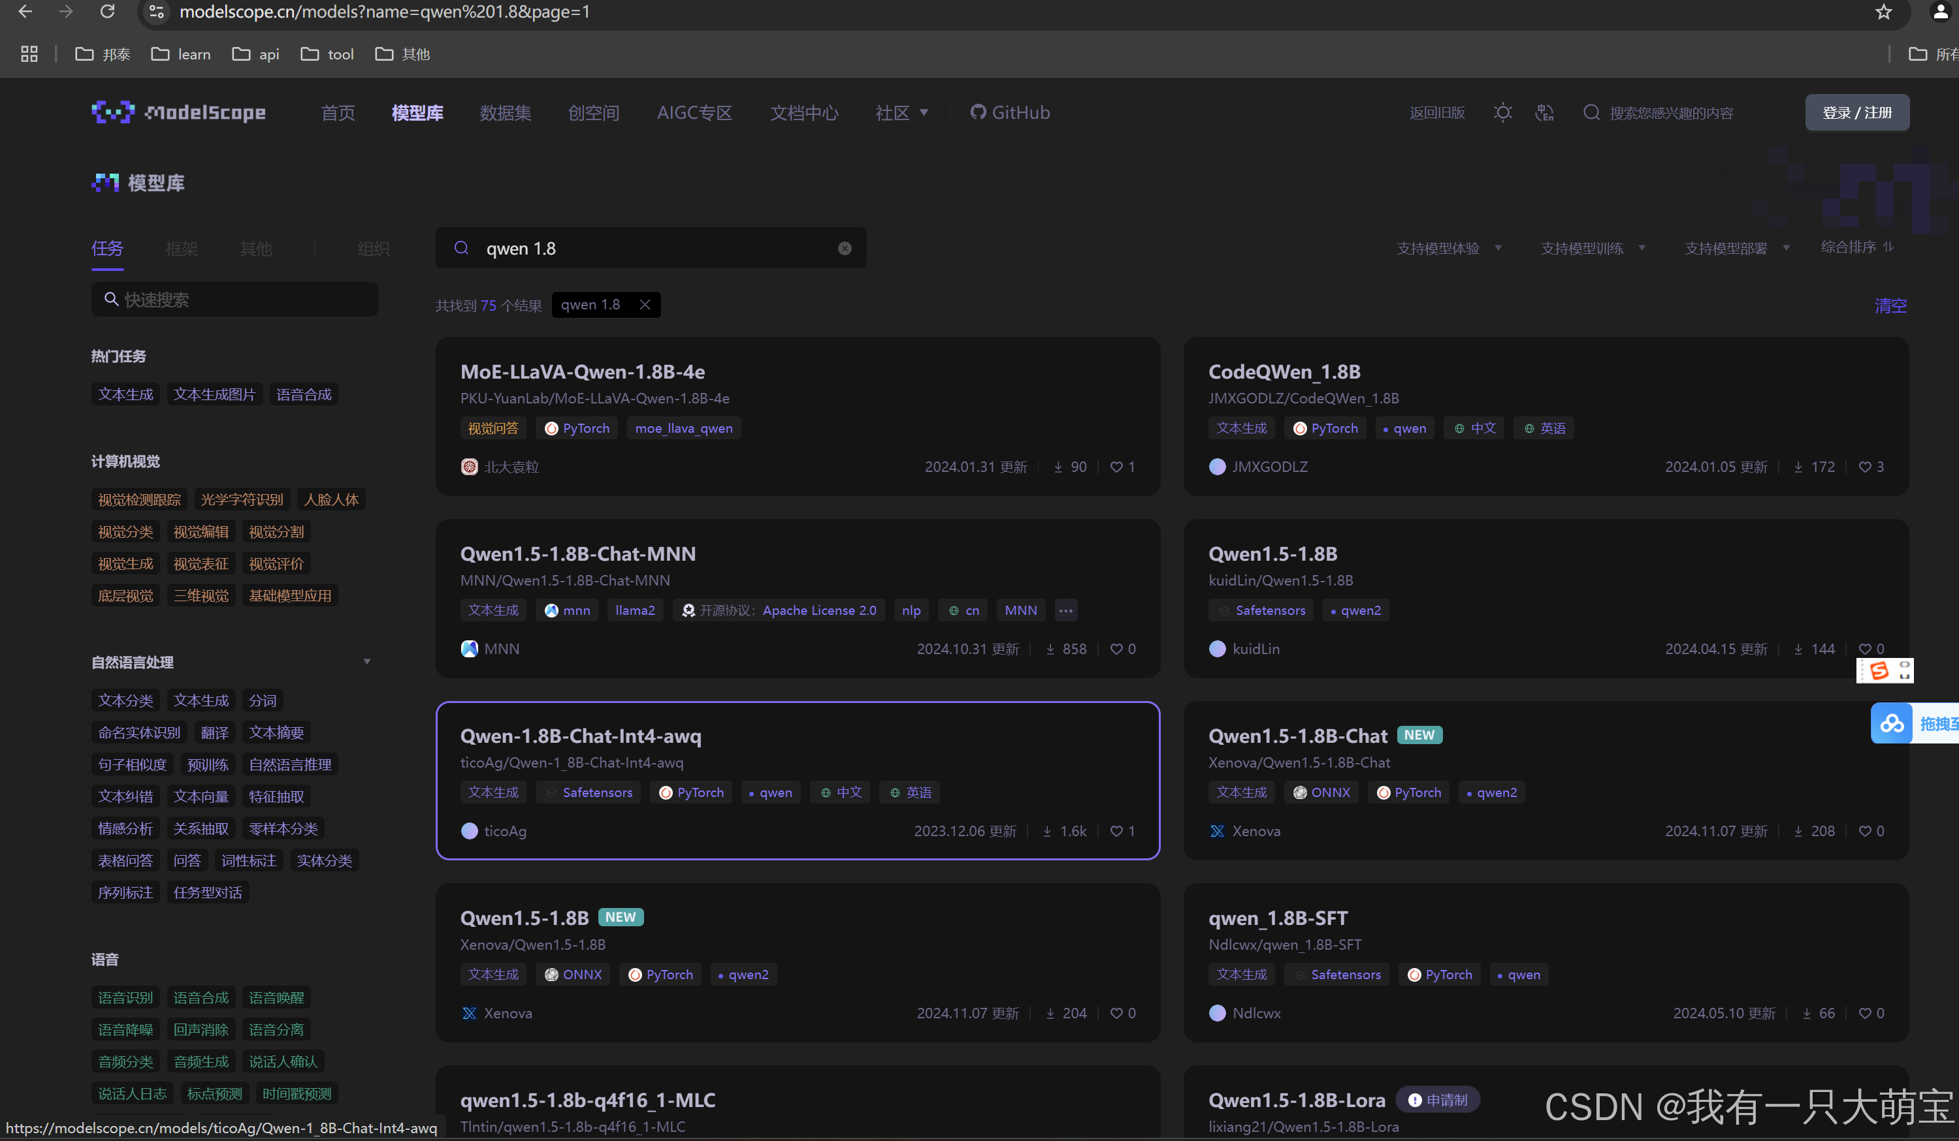Switch to the 框架 filter tab
The width and height of the screenshot is (1959, 1141).
181,249
